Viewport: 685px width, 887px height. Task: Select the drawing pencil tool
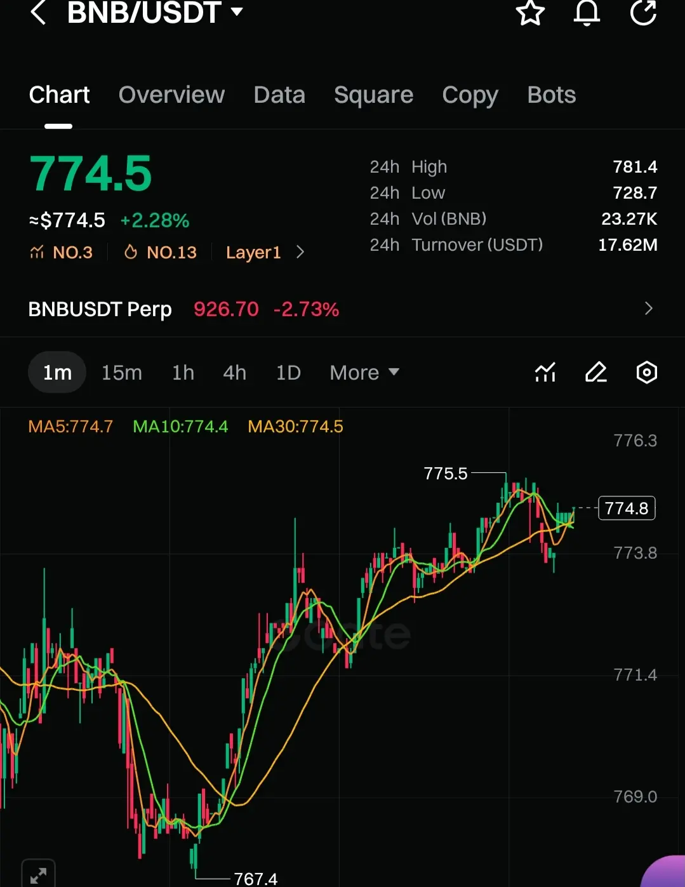[x=595, y=372]
